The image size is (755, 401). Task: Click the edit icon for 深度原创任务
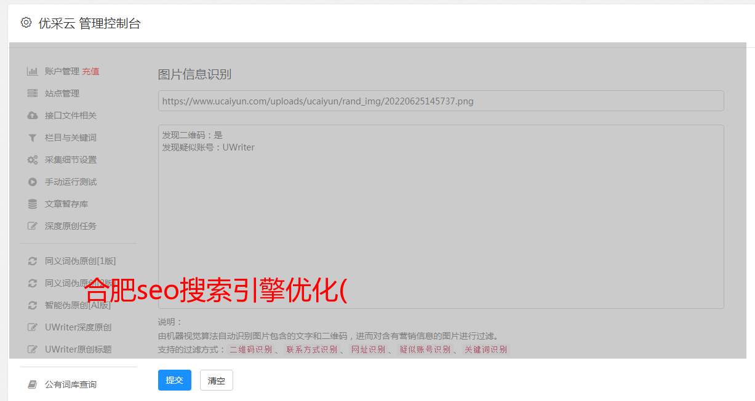coord(32,226)
